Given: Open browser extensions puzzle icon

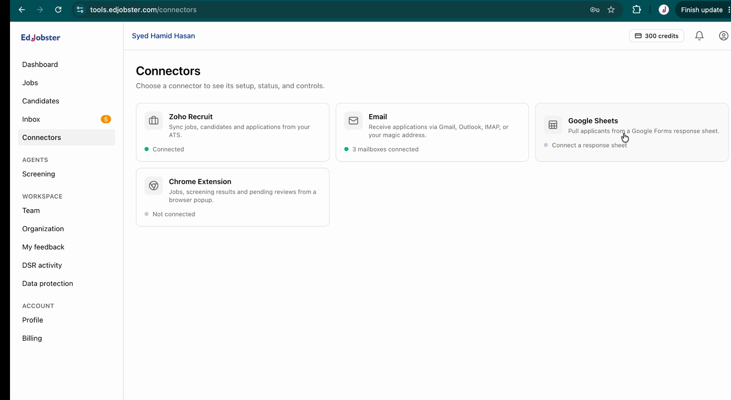Looking at the screenshot, I should 636,10.
